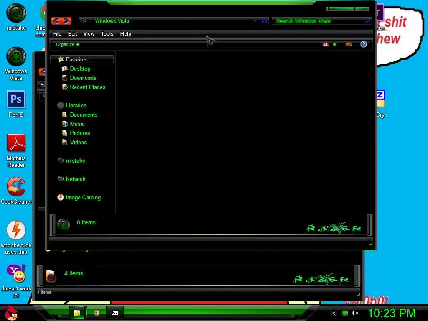
Task: Open Image Catalog in navigation pane
Action: (83, 197)
